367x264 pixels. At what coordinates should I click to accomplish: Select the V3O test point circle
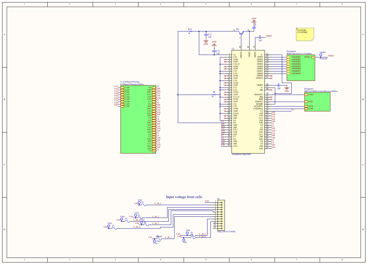tap(135, 215)
